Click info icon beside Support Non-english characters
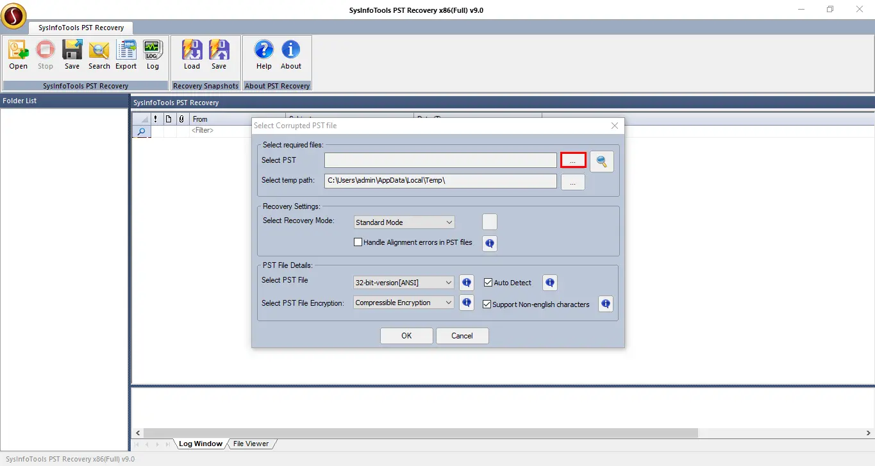 click(606, 304)
